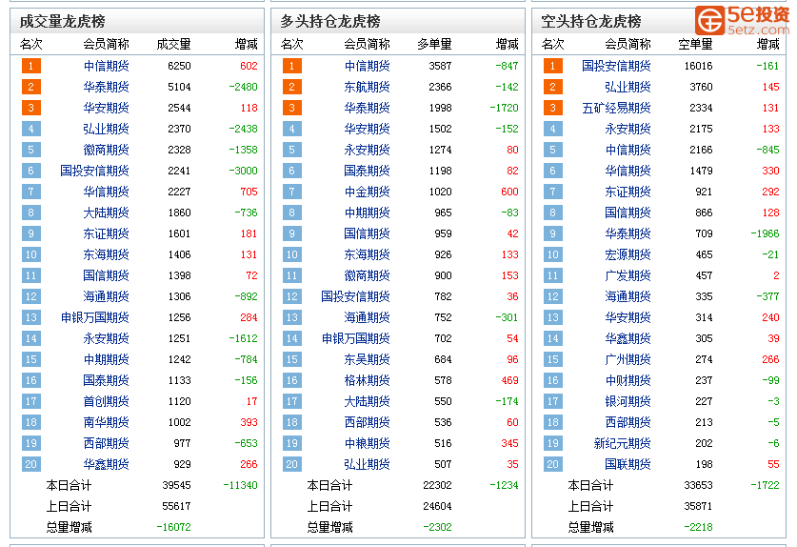
Task: Select 广发期货 member link
Action: pos(628,275)
